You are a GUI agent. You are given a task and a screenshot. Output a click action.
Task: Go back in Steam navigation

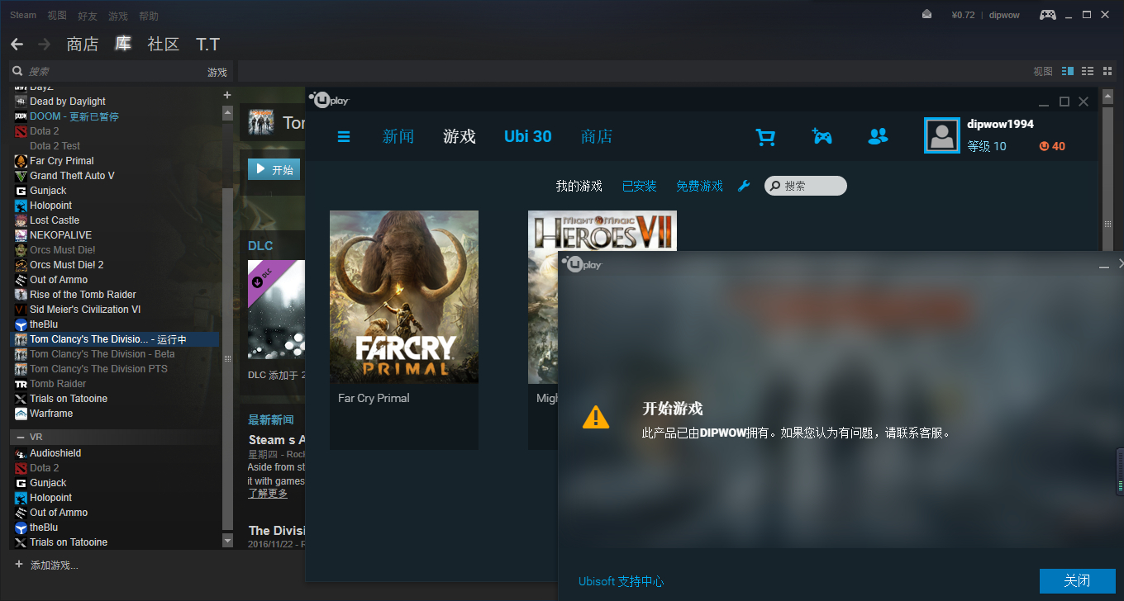pyautogui.click(x=17, y=44)
